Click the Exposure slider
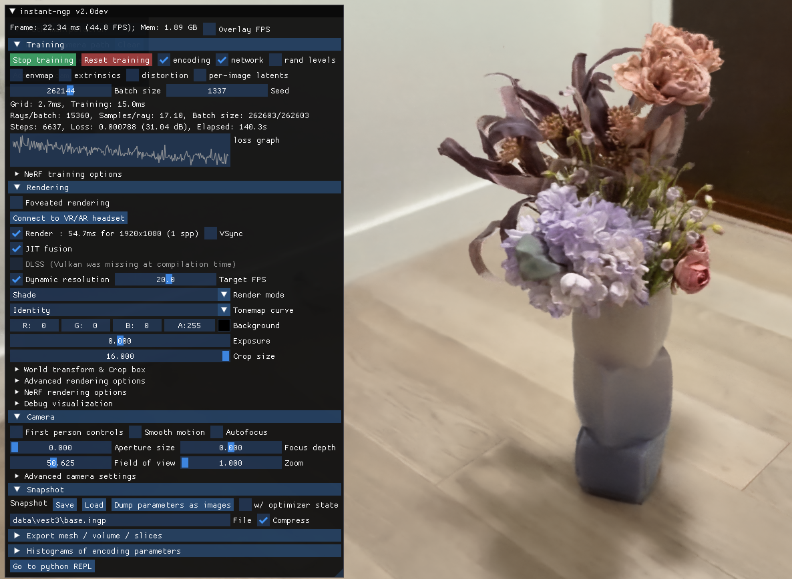 pyautogui.click(x=120, y=341)
